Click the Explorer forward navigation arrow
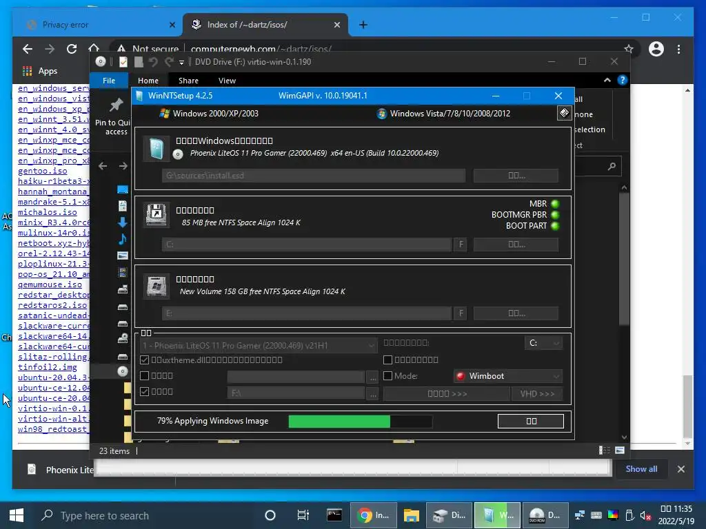This screenshot has width=706, height=529. point(123,166)
